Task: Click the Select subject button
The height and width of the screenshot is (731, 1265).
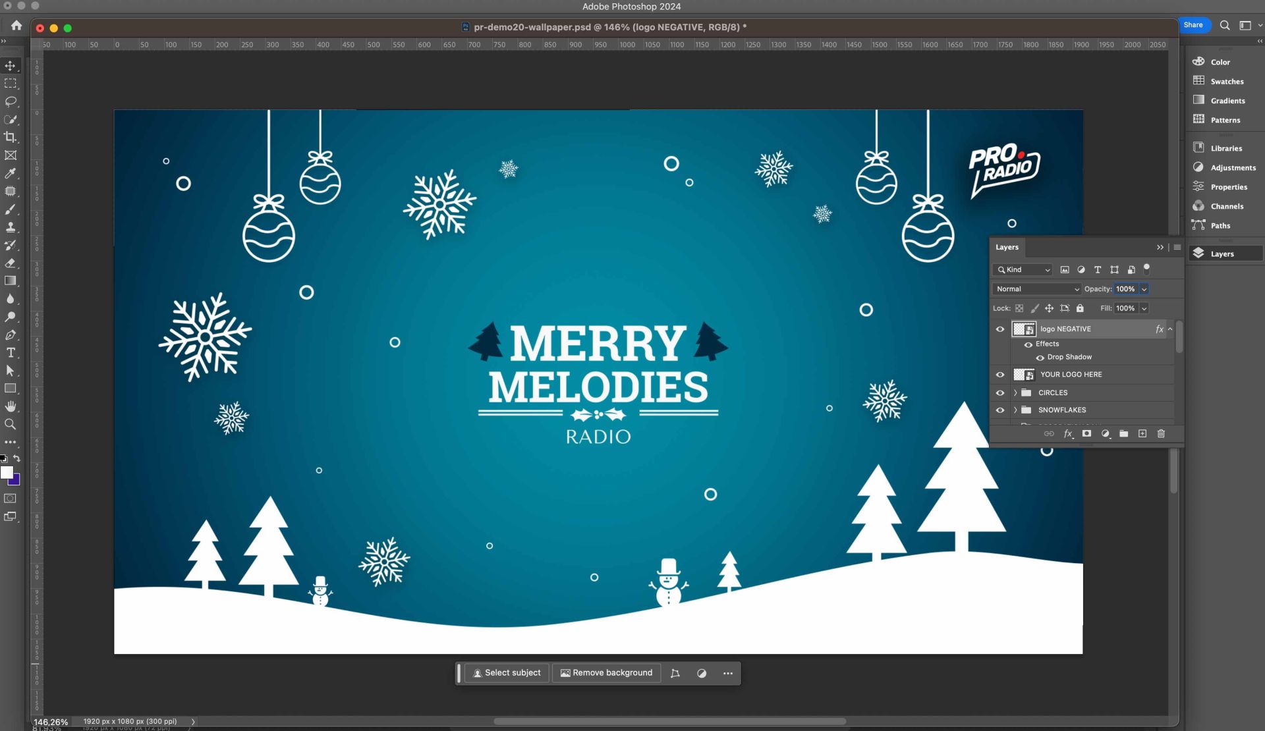Action: [507, 673]
